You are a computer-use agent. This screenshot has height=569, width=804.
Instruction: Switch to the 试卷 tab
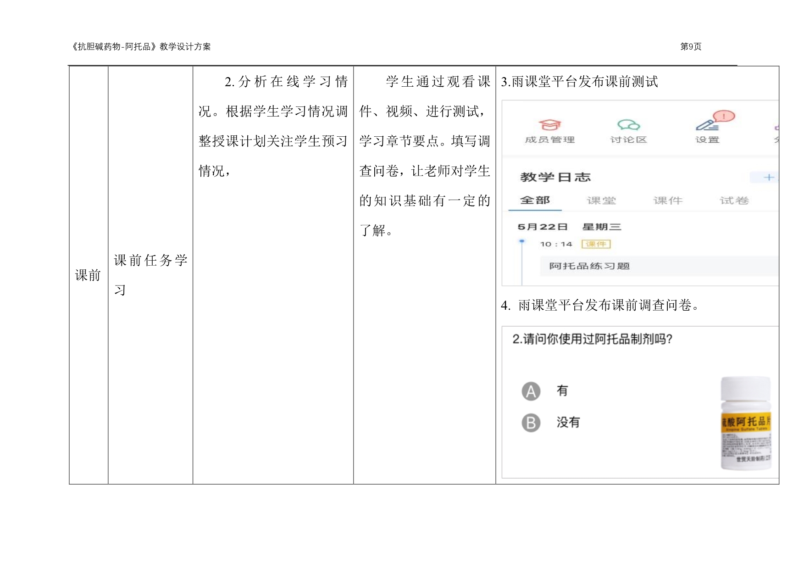pos(734,201)
